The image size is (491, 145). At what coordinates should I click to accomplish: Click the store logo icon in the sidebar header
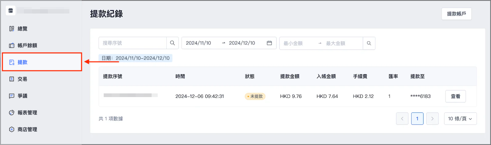(11, 11)
